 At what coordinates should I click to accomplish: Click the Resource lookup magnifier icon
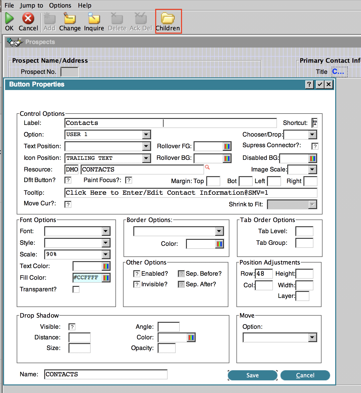[x=207, y=167]
